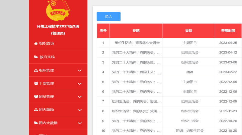242x135 pixels.
Task: Expand the 团员管理 submenu chevron
Action: 80,97
